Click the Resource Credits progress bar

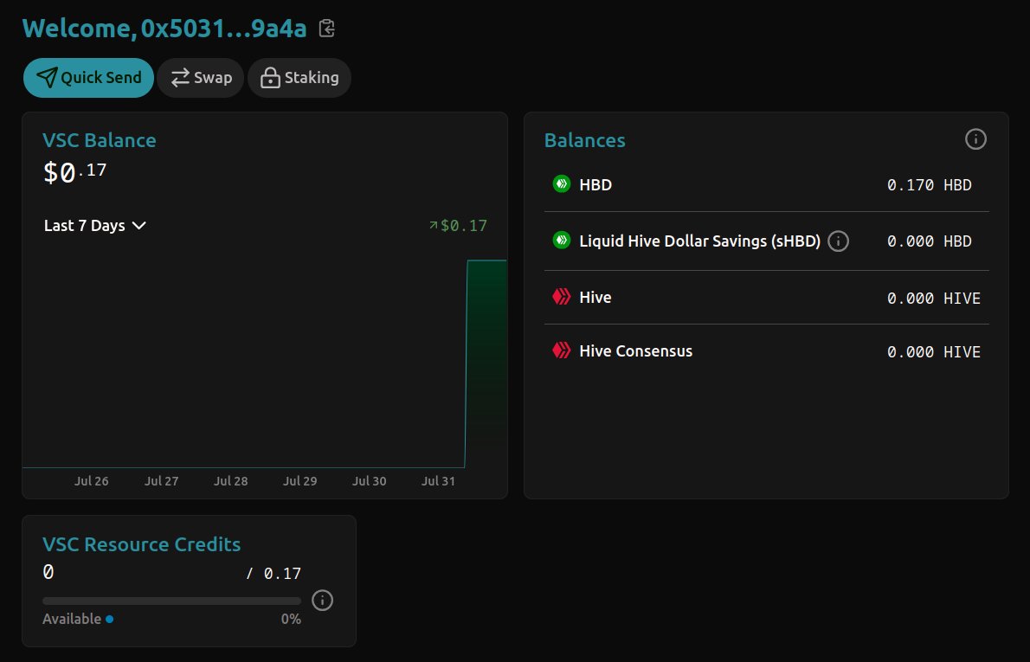[172, 601]
